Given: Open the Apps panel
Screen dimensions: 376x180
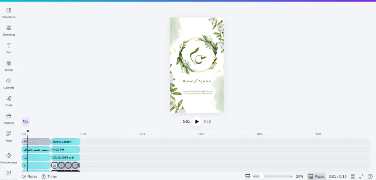Looking at the screenshot, I should pos(9,136).
